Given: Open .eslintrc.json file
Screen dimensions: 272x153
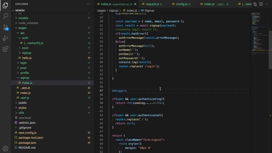Looking at the screenshot, I should click(27, 123).
